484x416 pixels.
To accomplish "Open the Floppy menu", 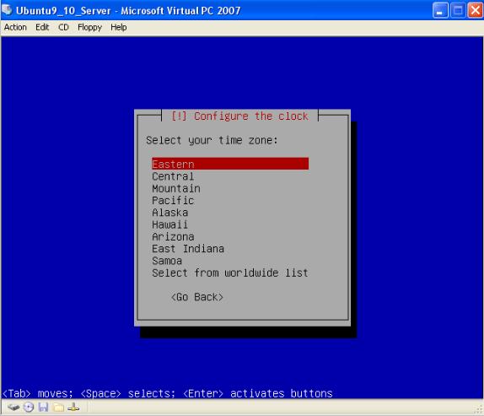I will tap(89, 28).
